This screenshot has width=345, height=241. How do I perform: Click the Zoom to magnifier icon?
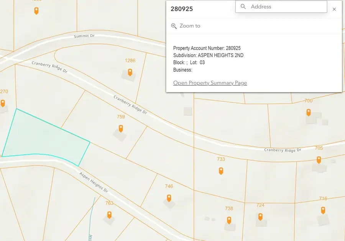(x=174, y=26)
